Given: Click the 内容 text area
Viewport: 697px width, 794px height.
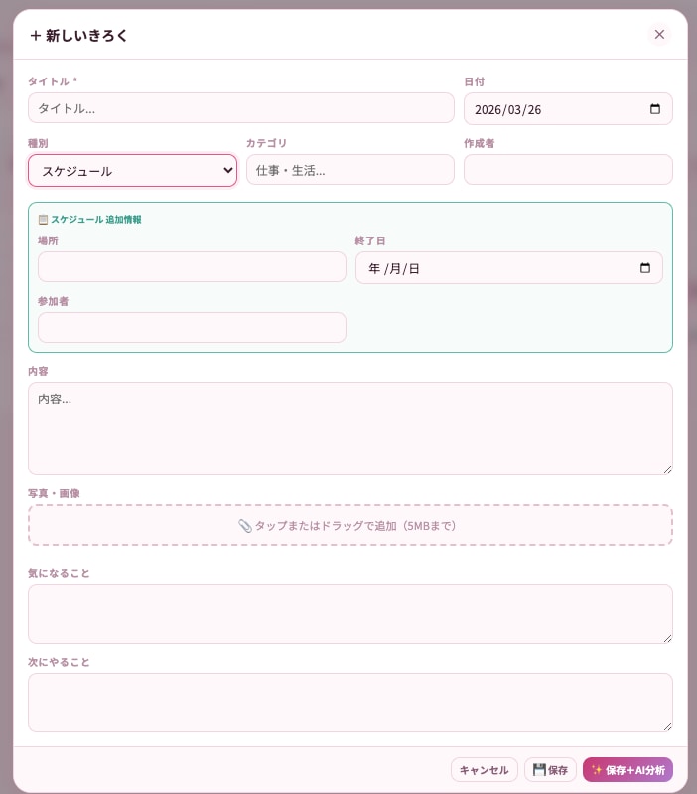Looking at the screenshot, I should click(x=350, y=428).
